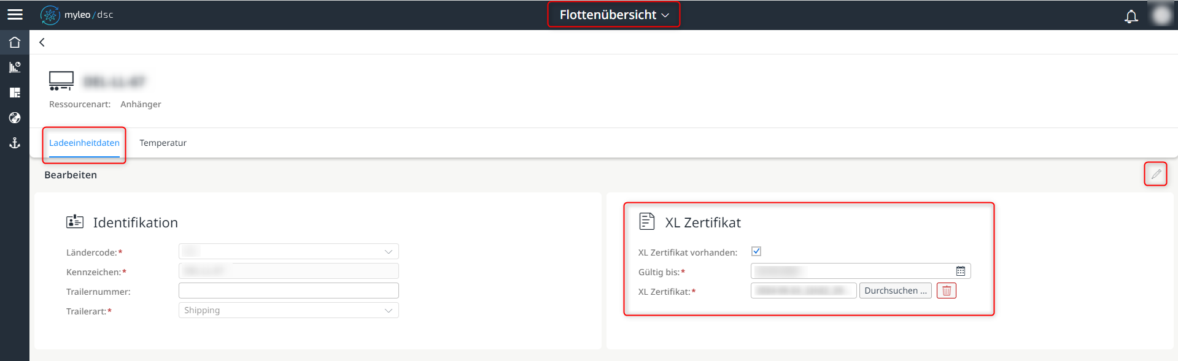This screenshot has height=361, width=1178.
Task: Click the Gültig bis date field
Action: click(x=861, y=271)
